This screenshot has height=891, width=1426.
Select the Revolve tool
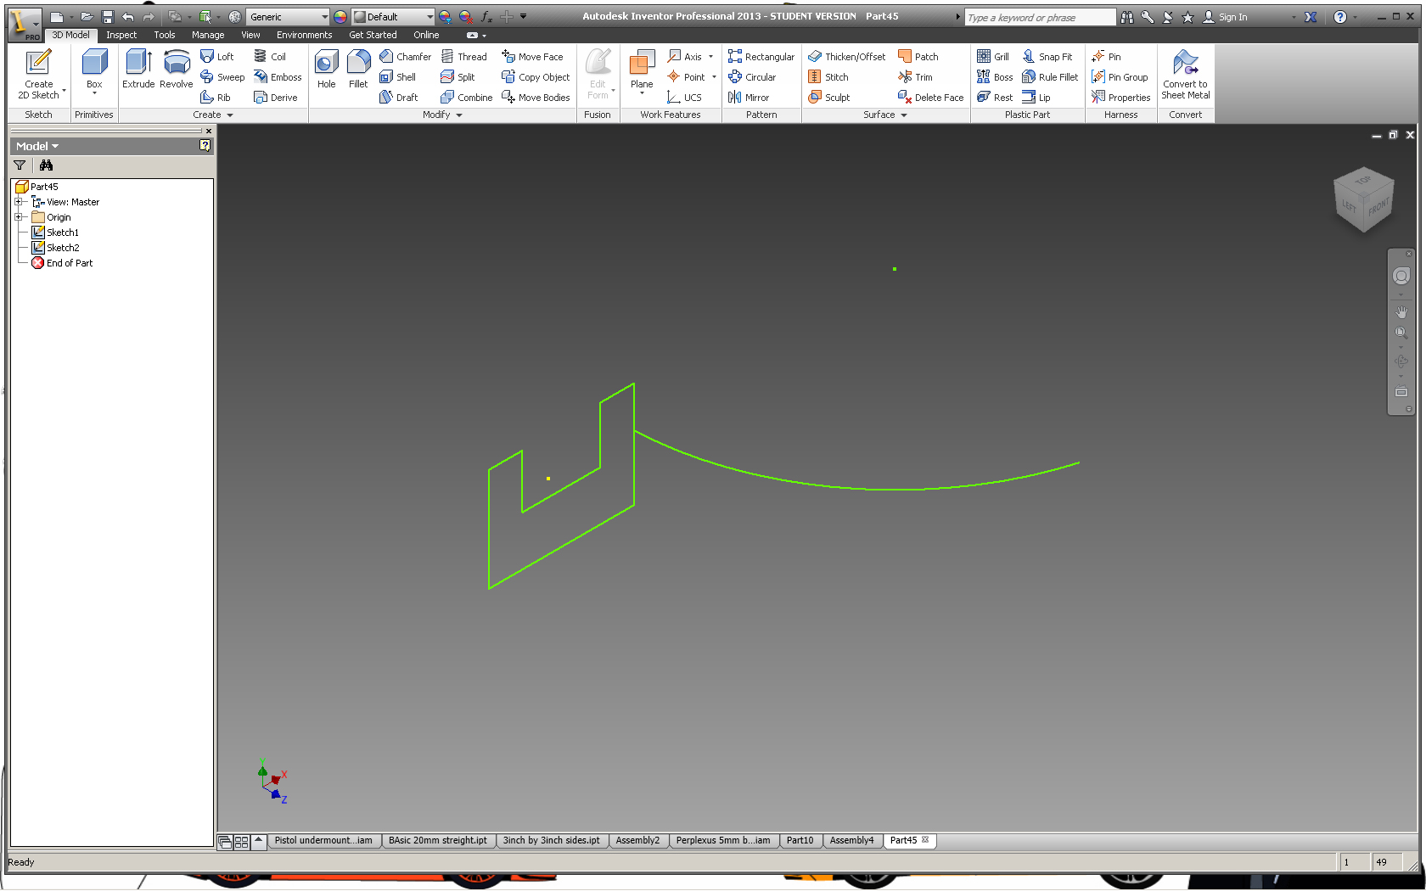point(176,70)
